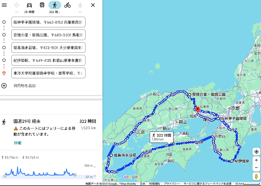The image size is (261, 186).
Task: Switch to driving mode car icon
Action: (29, 5)
